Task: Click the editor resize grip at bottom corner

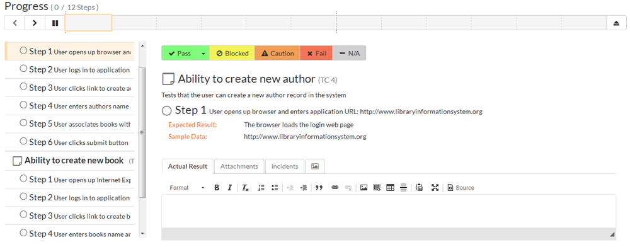Action: [x=612, y=234]
